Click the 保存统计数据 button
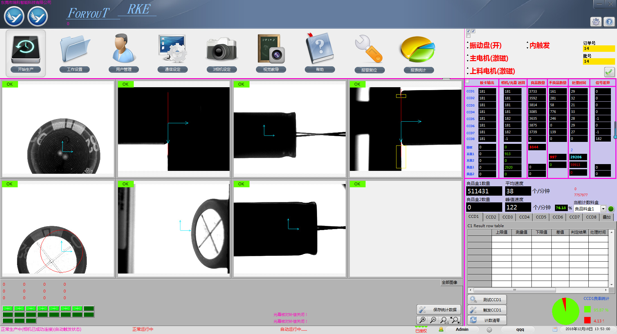 tap(439, 310)
